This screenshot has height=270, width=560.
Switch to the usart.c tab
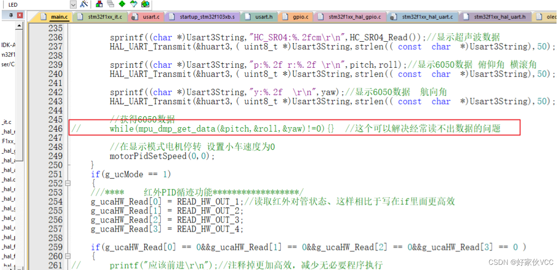tap(147, 17)
